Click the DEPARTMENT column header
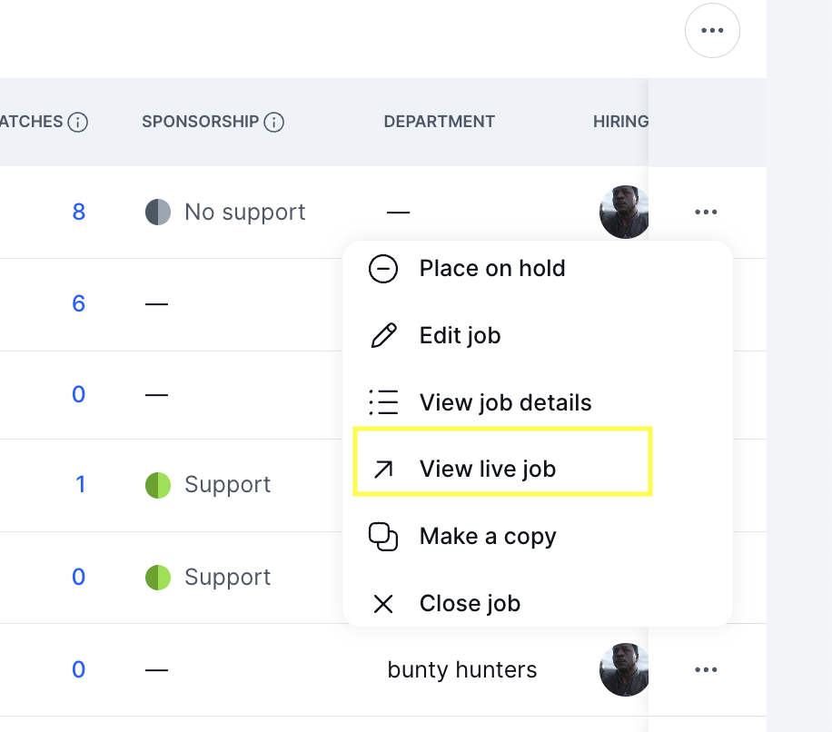The height and width of the screenshot is (732, 832). pyautogui.click(x=440, y=122)
